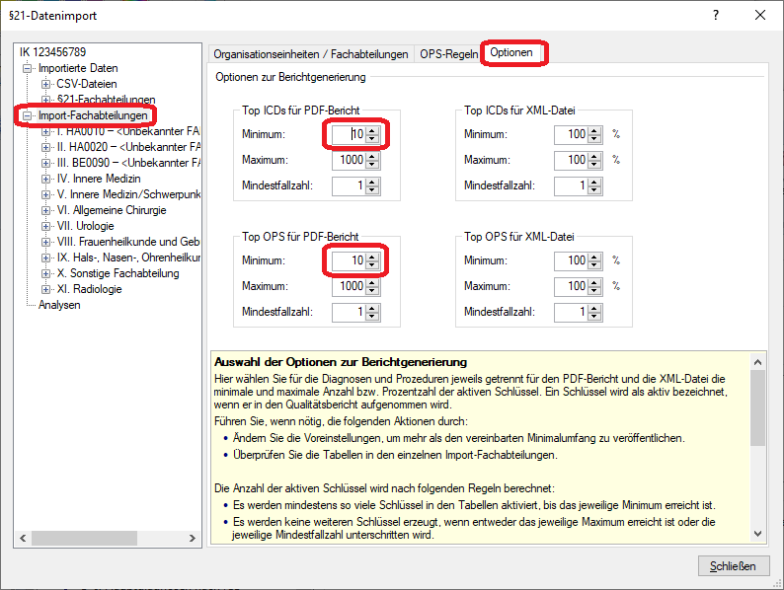Increase Mindestfallzahl of Top ICDs PDF-Bericht
The height and width of the screenshot is (590, 784).
[372, 182]
